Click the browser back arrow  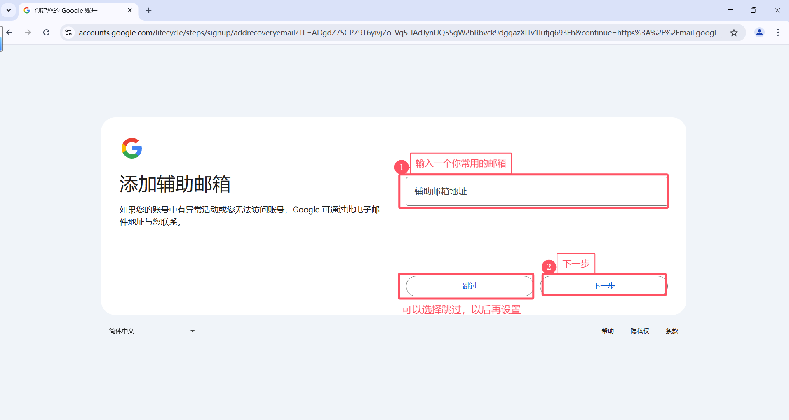[x=9, y=33]
